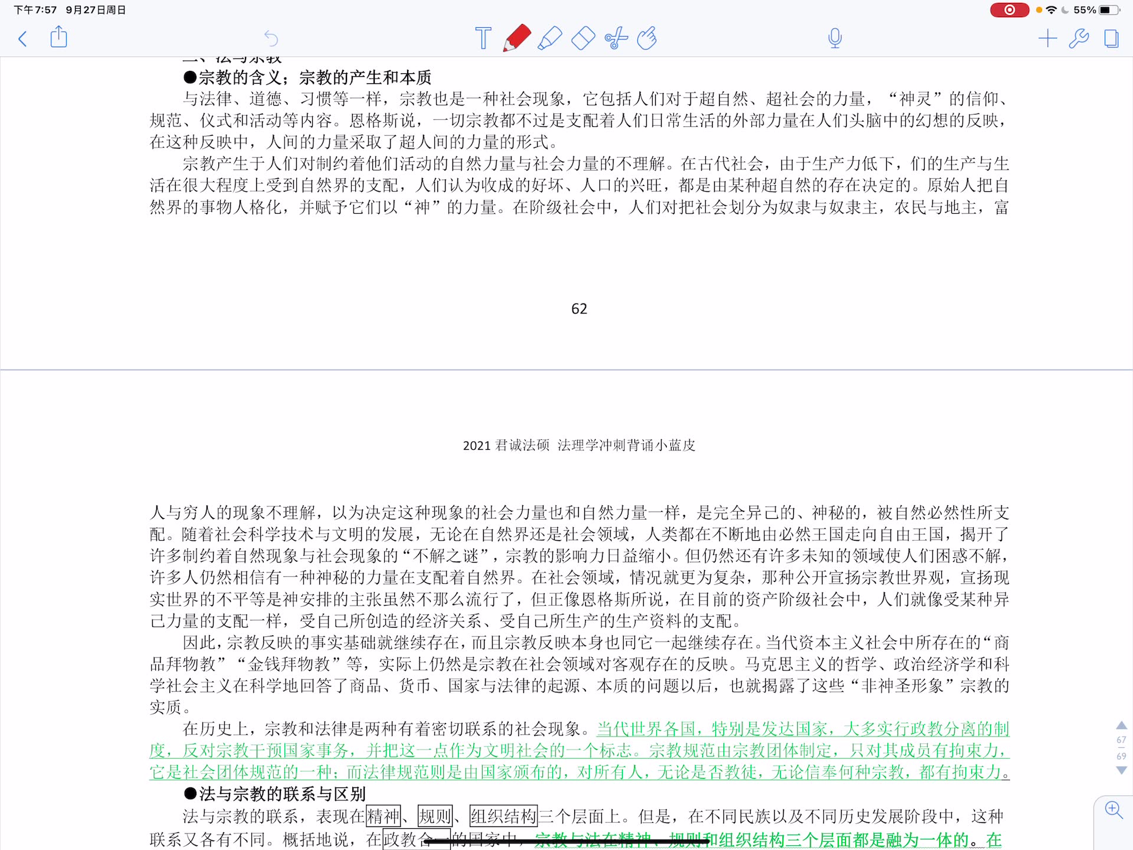Tap the back arrow to exit the document
Viewport: 1133px width, 850px height.
tap(22, 38)
